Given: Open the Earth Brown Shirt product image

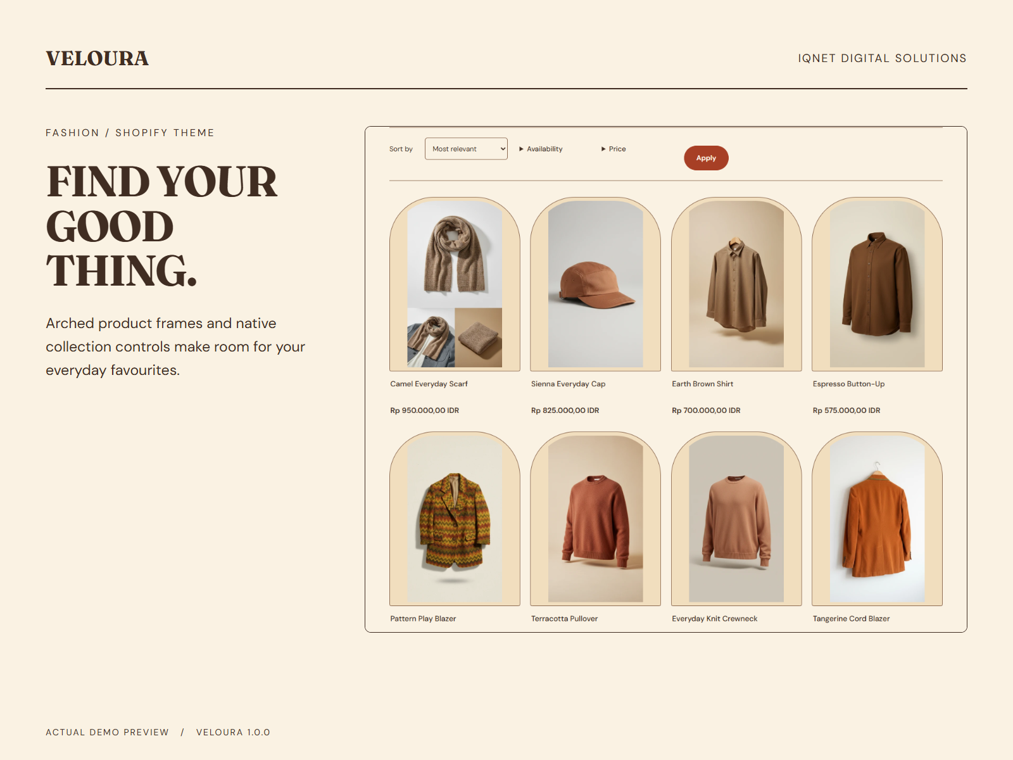Looking at the screenshot, I should coord(736,284).
